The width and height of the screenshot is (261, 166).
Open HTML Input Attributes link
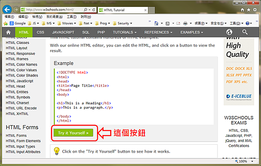tap(23, 152)
